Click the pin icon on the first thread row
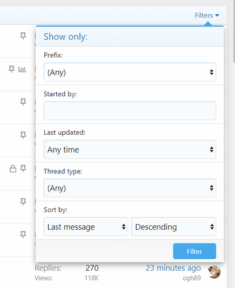 click(x=23, y=36)
